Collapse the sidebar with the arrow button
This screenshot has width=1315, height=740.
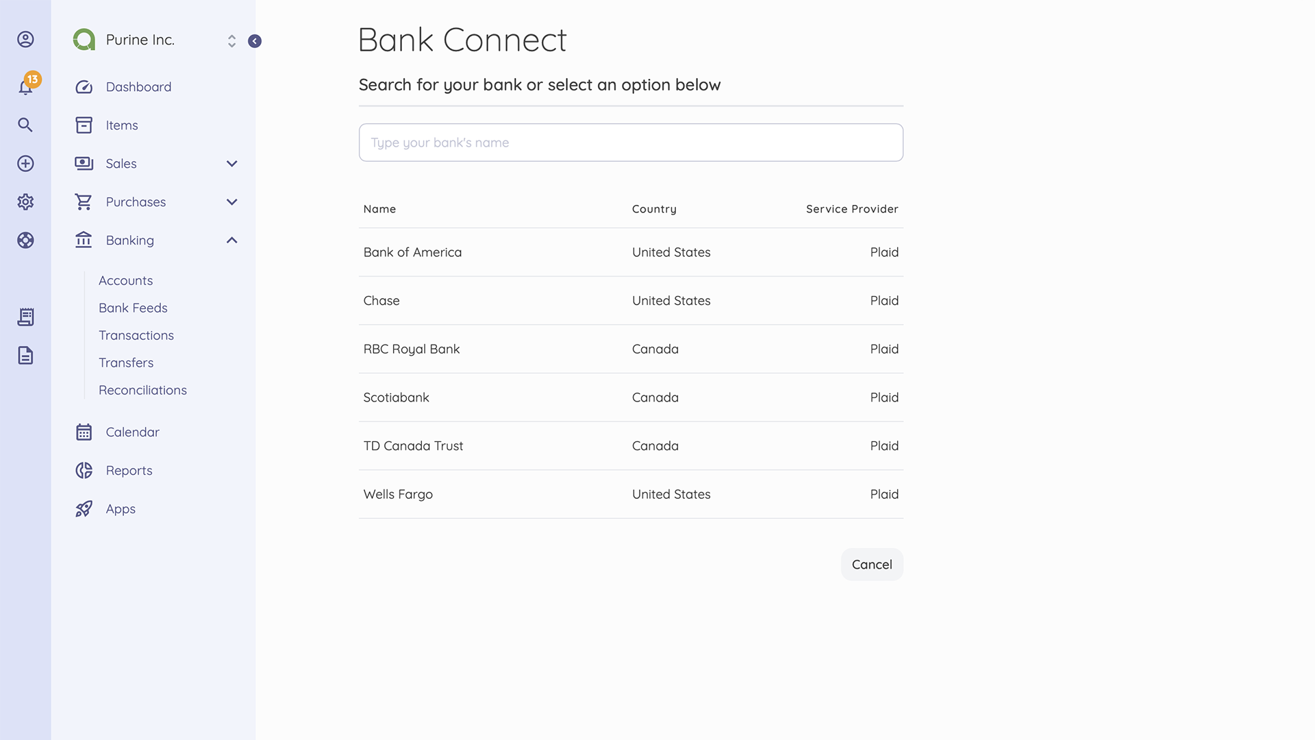pos(255,41)
